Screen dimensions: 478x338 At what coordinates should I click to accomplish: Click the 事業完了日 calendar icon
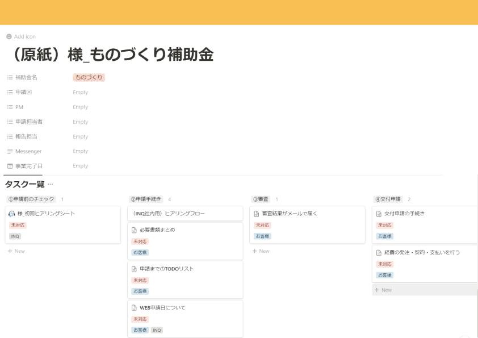coord(10,166)
